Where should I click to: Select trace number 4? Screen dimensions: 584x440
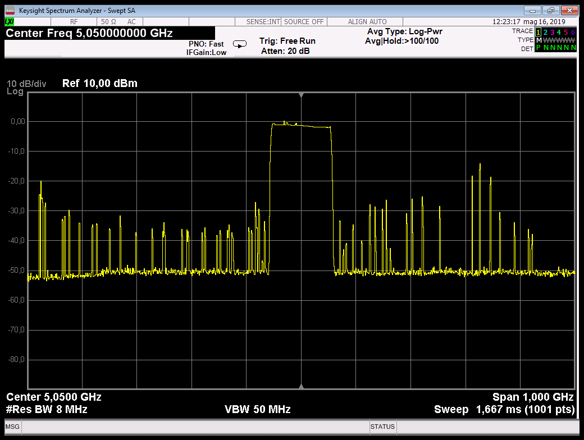point(559,33)
